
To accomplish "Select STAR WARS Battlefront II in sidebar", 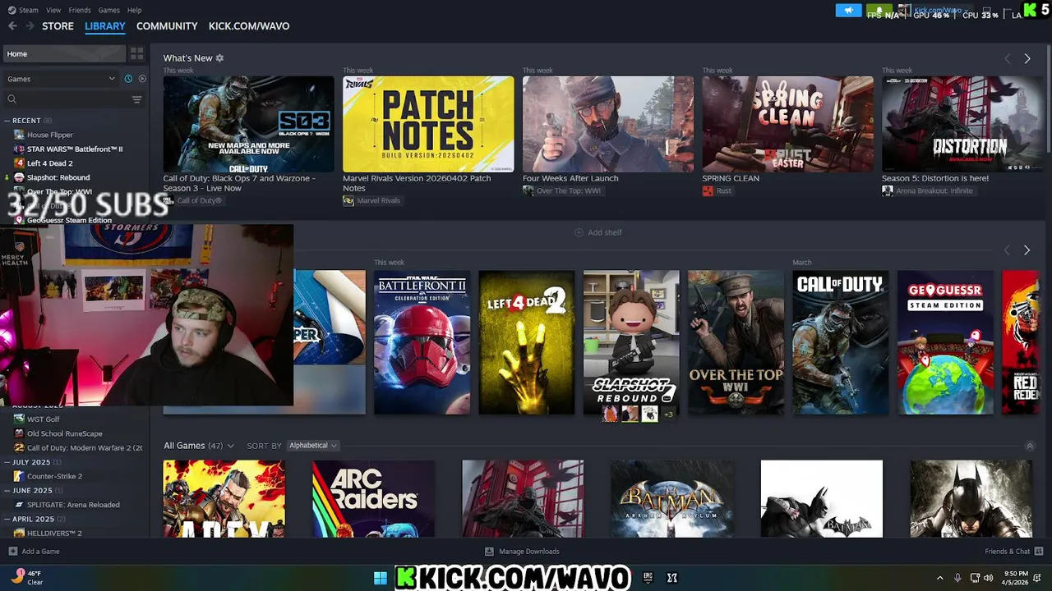I will tap(75, 149).
